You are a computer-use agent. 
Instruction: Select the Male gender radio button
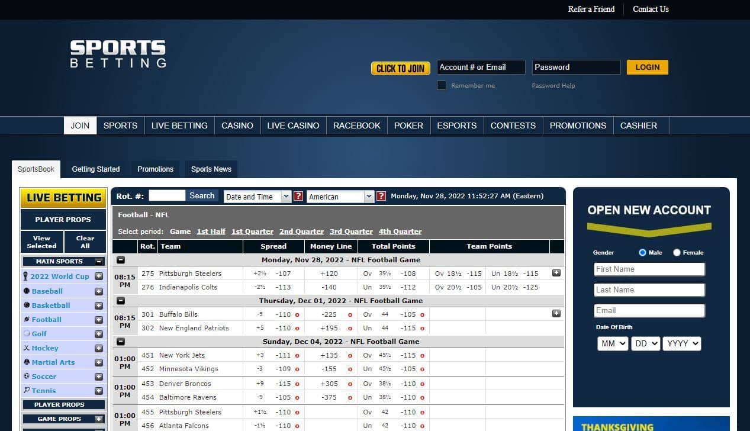[642, 252]
